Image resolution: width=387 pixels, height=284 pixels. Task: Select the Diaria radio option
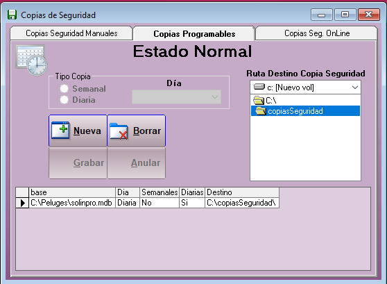pyautogui.click(x=78, y=100)
